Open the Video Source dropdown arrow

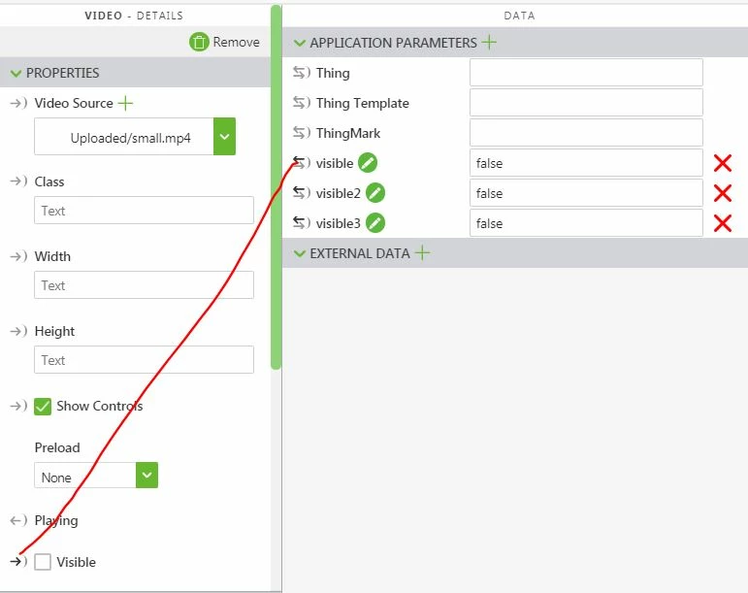click(224, 137)
